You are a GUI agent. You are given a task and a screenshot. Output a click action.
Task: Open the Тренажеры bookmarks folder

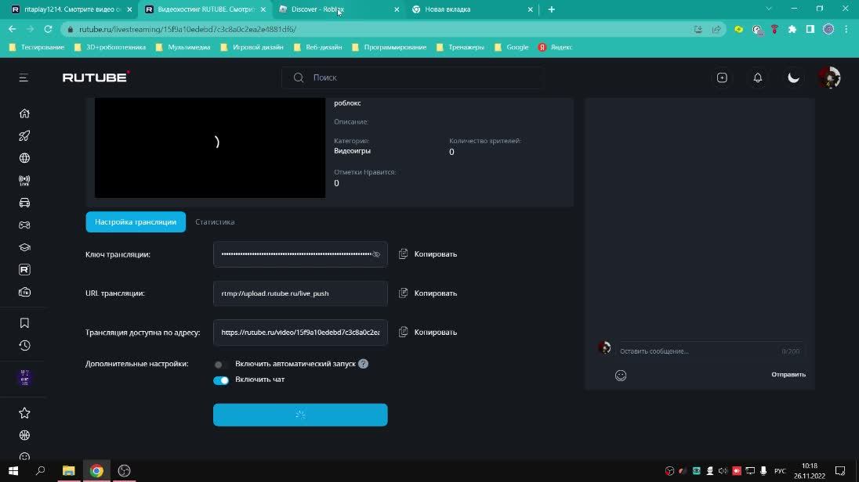click(x=460, y=47)
